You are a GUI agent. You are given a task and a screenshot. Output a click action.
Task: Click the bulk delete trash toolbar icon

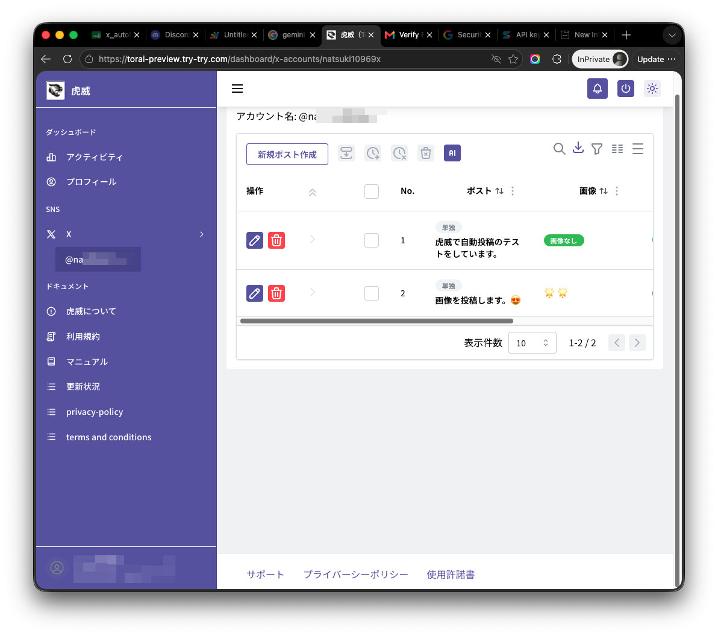pyautogui.click(x=426, y=153)
